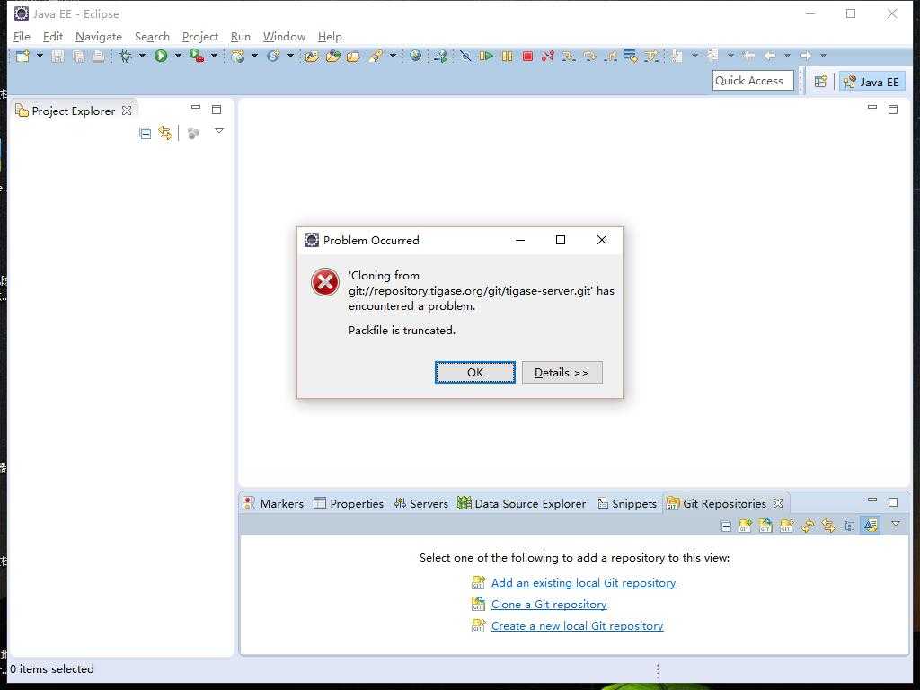920x690 pixels.
Task: Select the Java EE perspective button
Action: pos(871,82)
